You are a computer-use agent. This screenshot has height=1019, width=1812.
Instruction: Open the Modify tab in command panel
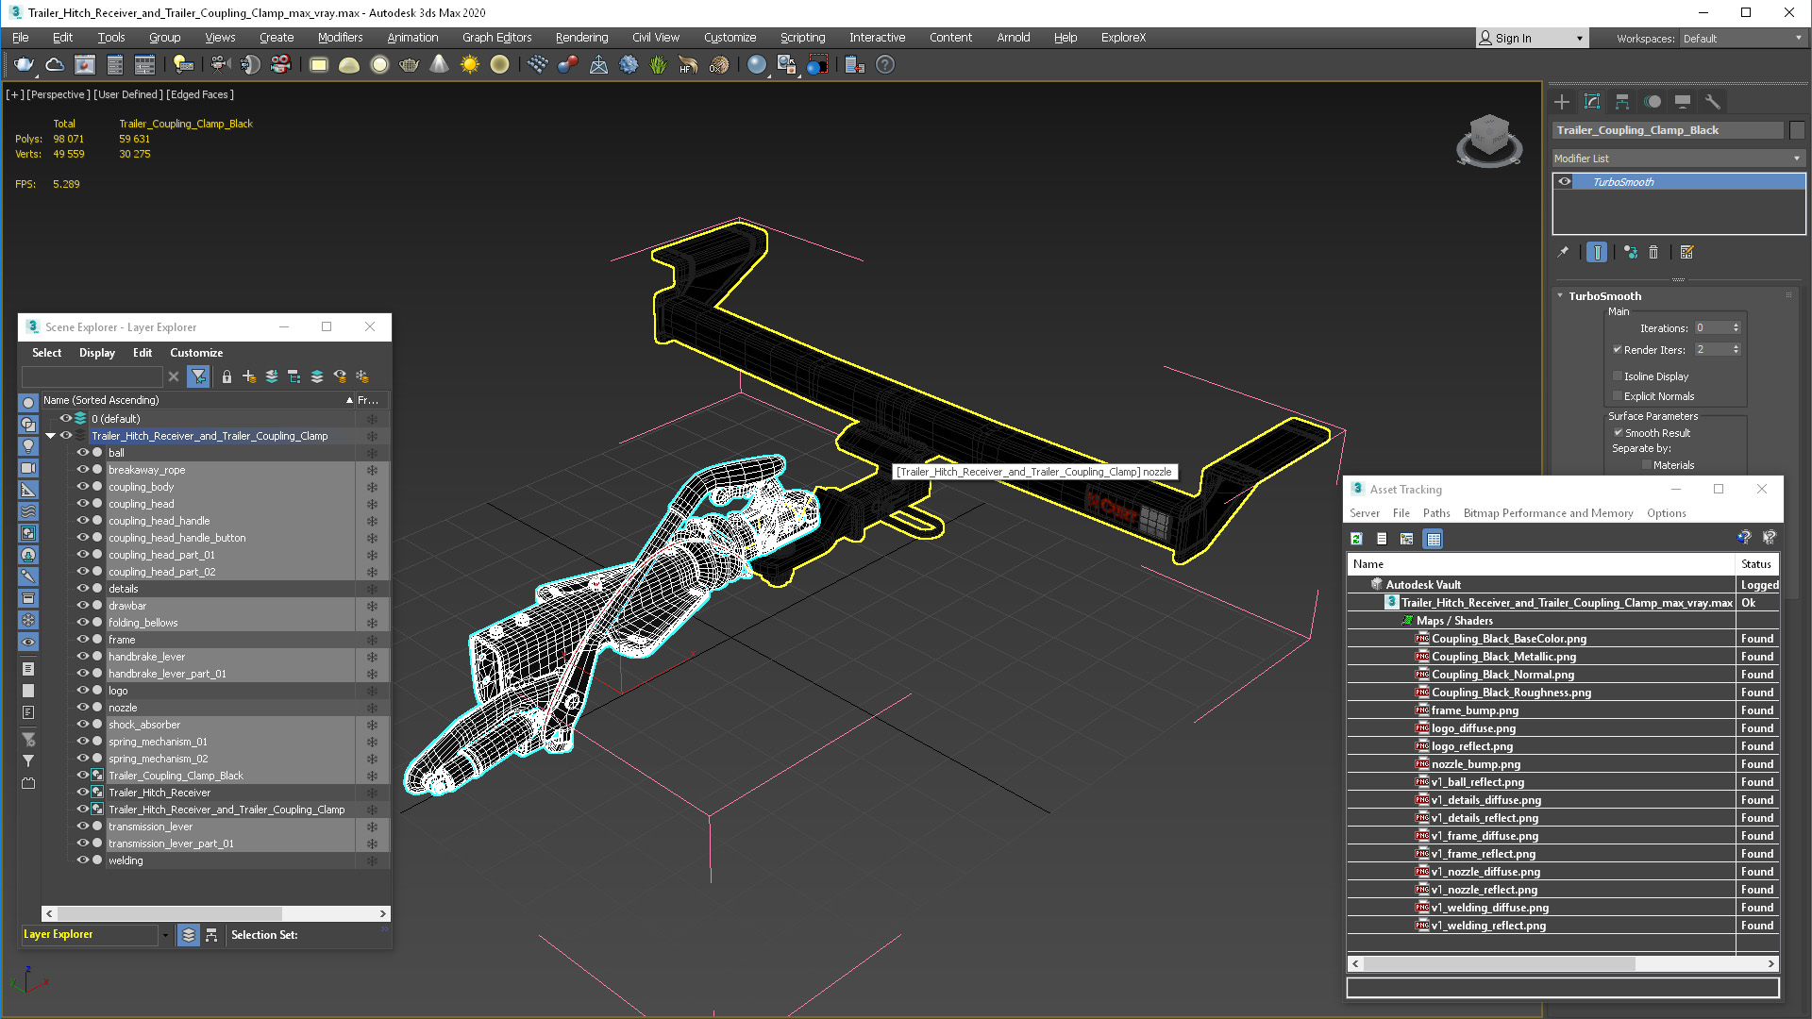1592,102
